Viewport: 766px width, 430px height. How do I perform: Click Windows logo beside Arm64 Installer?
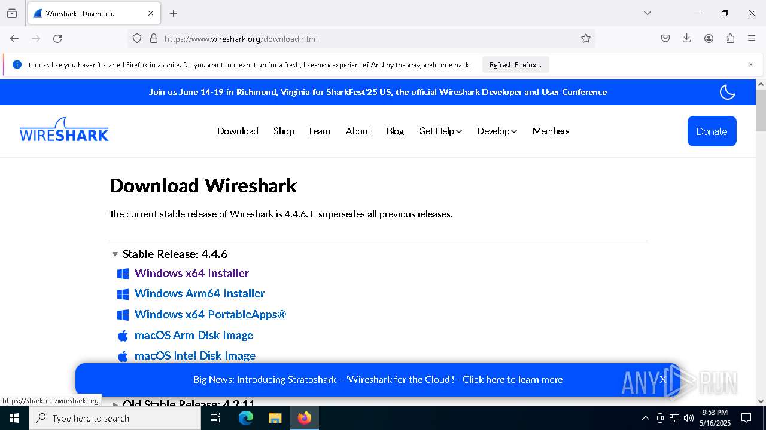coord(123,294)
